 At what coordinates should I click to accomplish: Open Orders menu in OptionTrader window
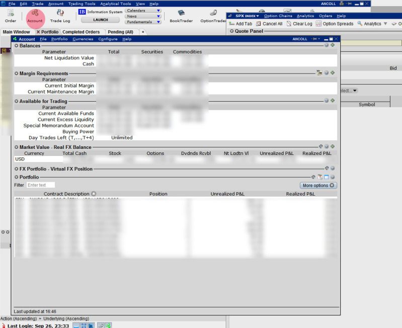pos(326,16)
